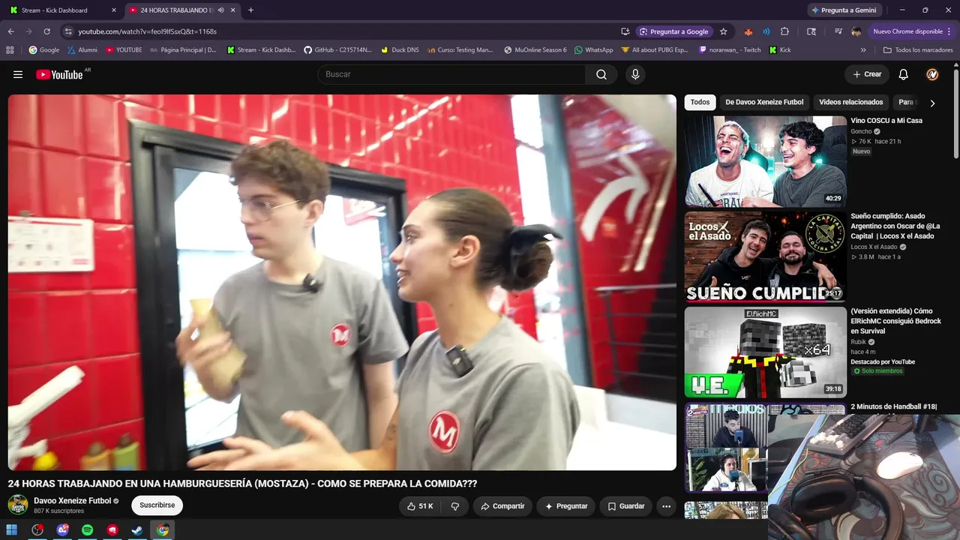
Task: Open YouTube notifications bell
Action: pos(904,74)
